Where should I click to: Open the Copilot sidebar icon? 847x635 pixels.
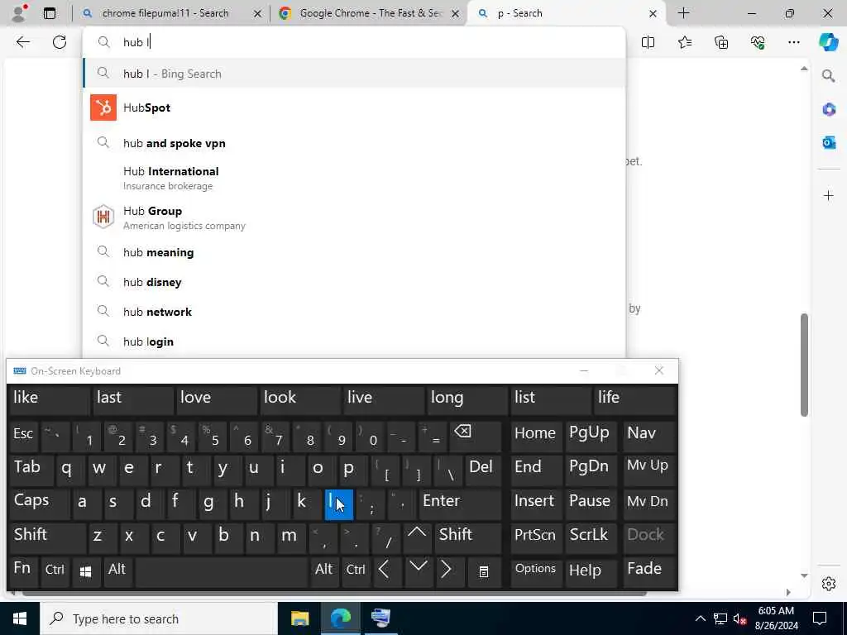pyautogui.click(x=828, y=42)
